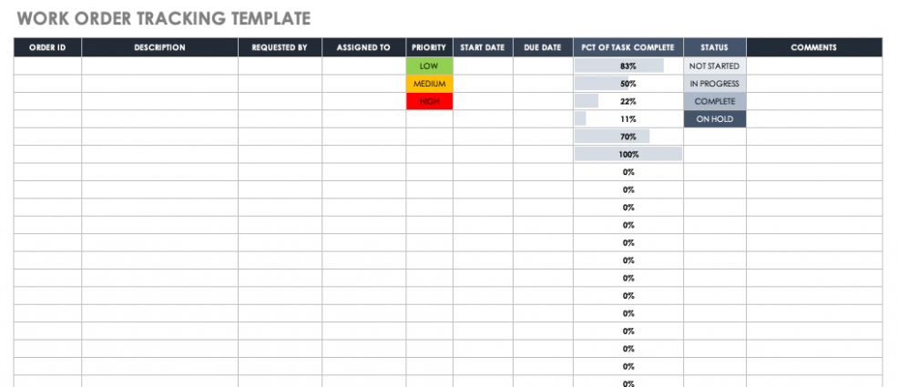Click the COMPLETE status cell
This screenshot has width=898, height=387.
tap(714, 101)
